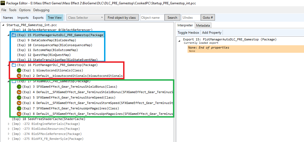Open the Tools menu
304x142 pixels.
click(x=13, y=10)
